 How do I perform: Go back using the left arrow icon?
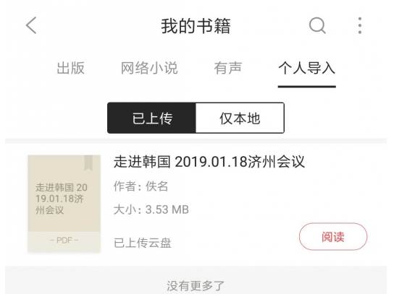pos(31,25)
